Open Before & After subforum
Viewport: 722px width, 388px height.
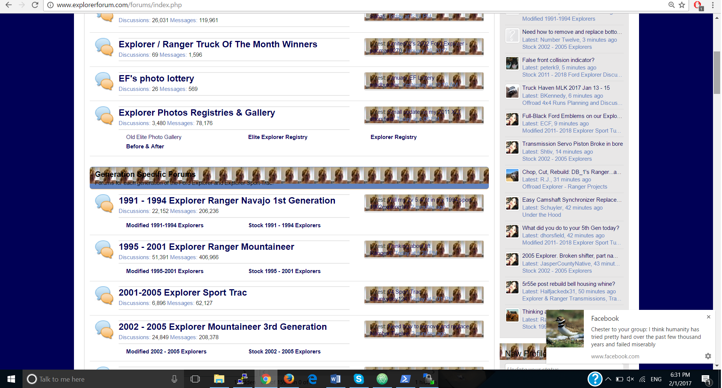145,146
